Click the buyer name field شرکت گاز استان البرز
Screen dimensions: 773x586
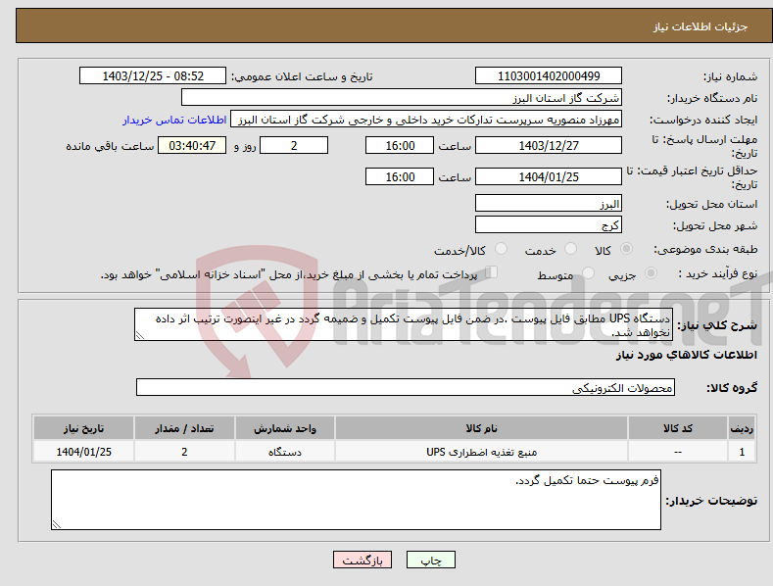click(x=402, y=98)
